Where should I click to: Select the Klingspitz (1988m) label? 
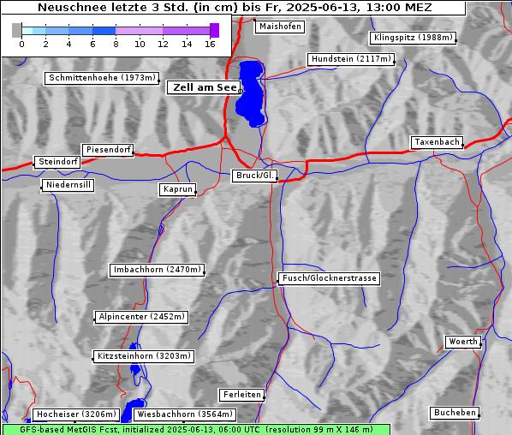point(413,38)
